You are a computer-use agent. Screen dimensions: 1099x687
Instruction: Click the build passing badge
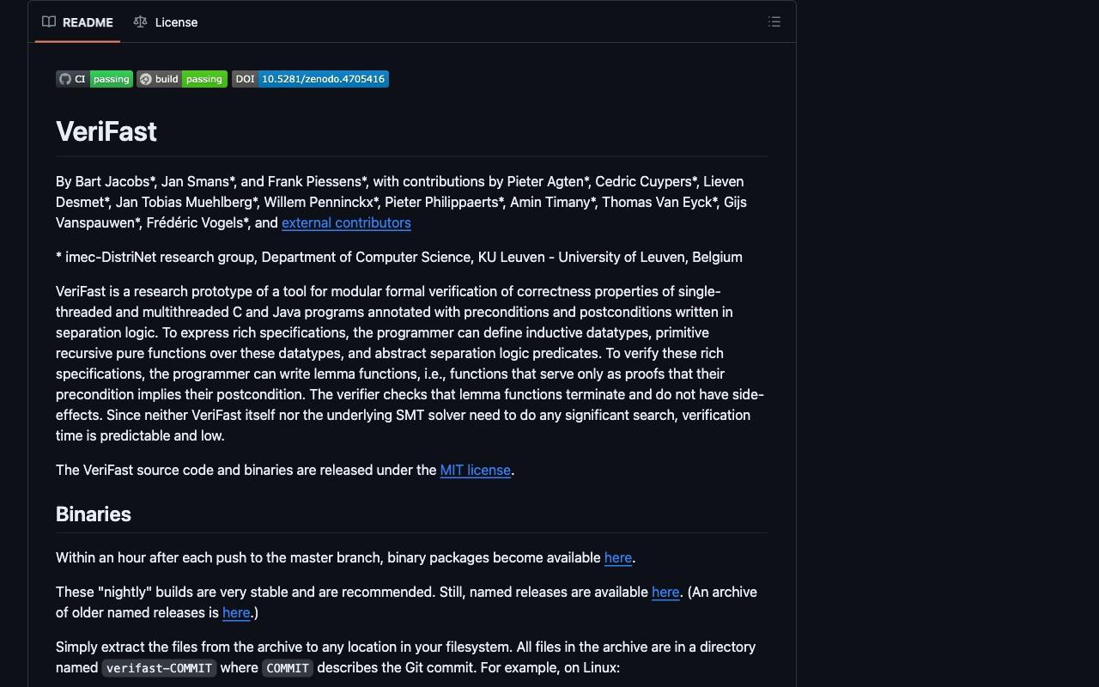pyautogui.click(x=182, y=79)
